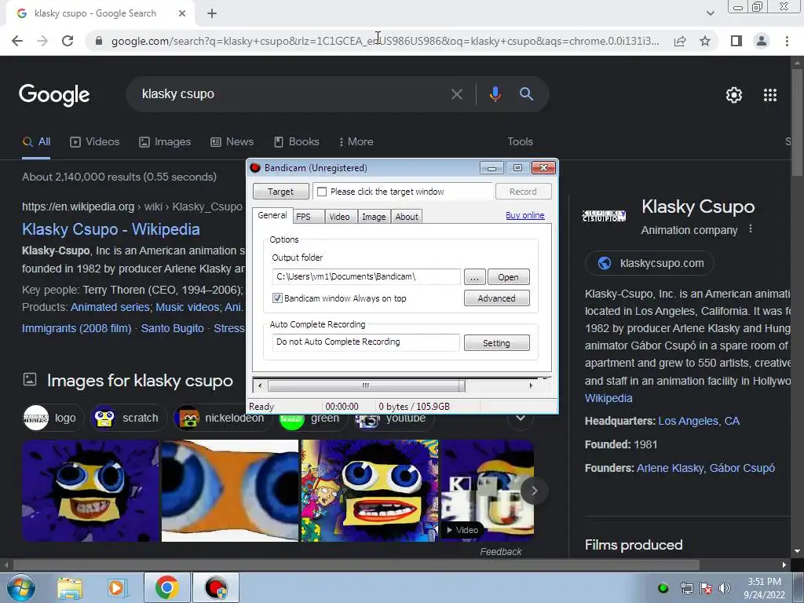Expand image filter chips with chevron
This screenshot has width=804, height=603.
(521, 418)
